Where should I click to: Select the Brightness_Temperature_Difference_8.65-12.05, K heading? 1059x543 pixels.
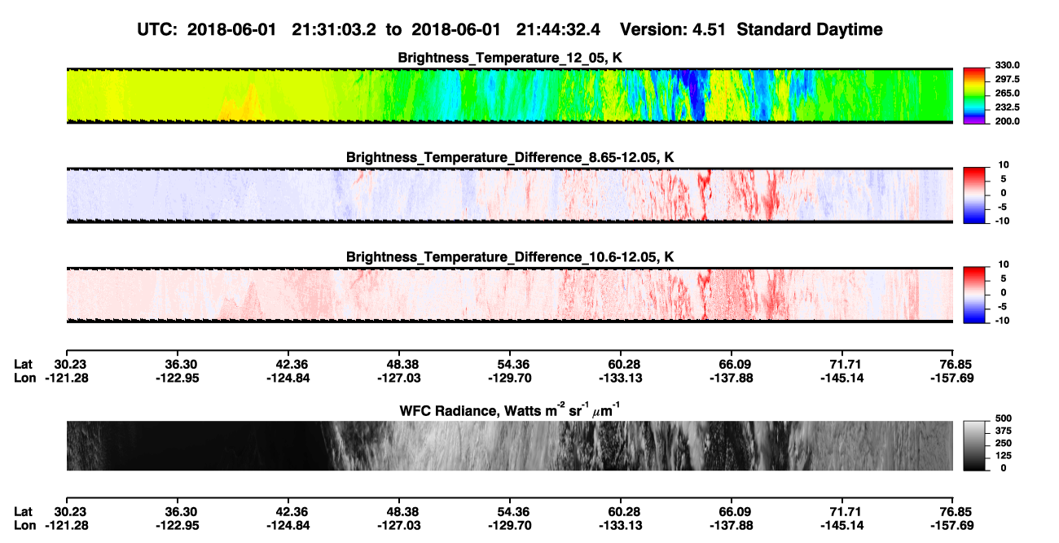click(x=510, y=157)
